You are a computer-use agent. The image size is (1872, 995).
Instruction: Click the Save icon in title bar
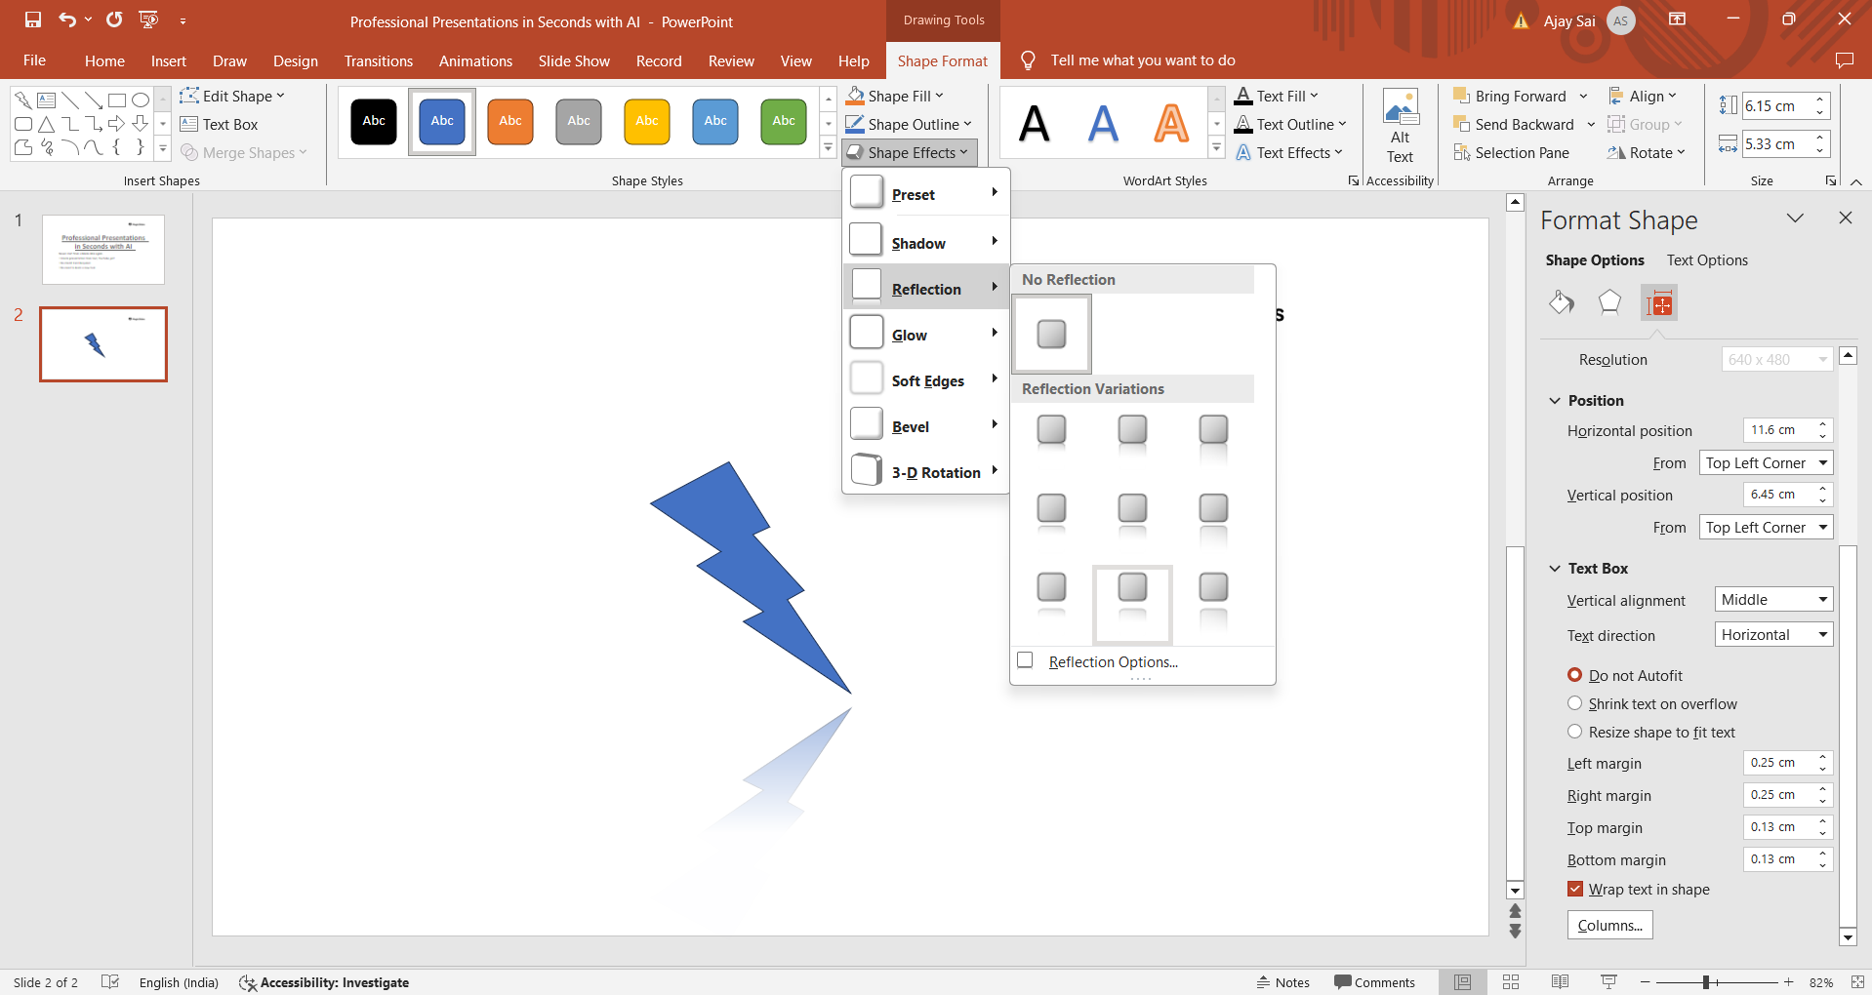tap(33, 20)
